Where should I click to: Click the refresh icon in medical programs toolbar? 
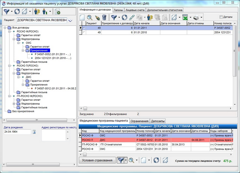(x=156, y=161)
